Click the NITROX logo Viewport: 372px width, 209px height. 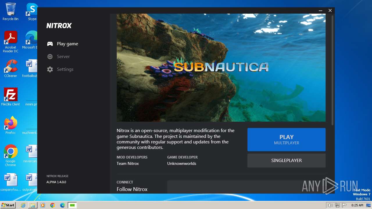[x=59, y=26]
